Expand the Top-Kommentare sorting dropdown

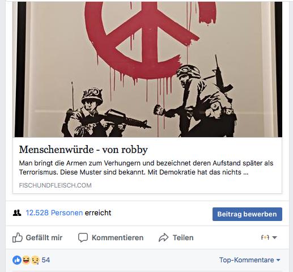tap(249, 260)
